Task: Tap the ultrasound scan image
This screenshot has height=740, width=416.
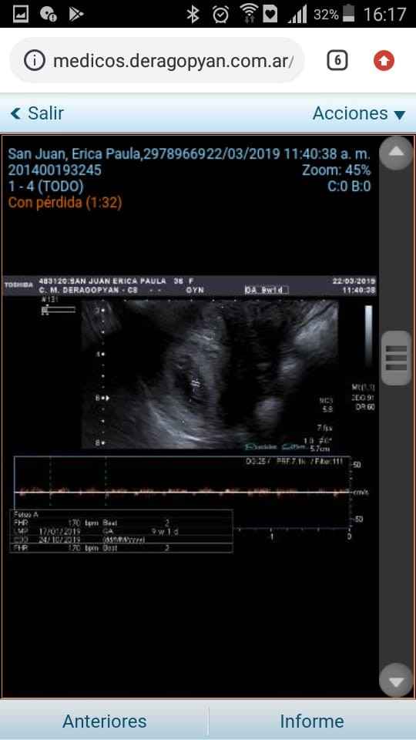Action: (210, 375)
